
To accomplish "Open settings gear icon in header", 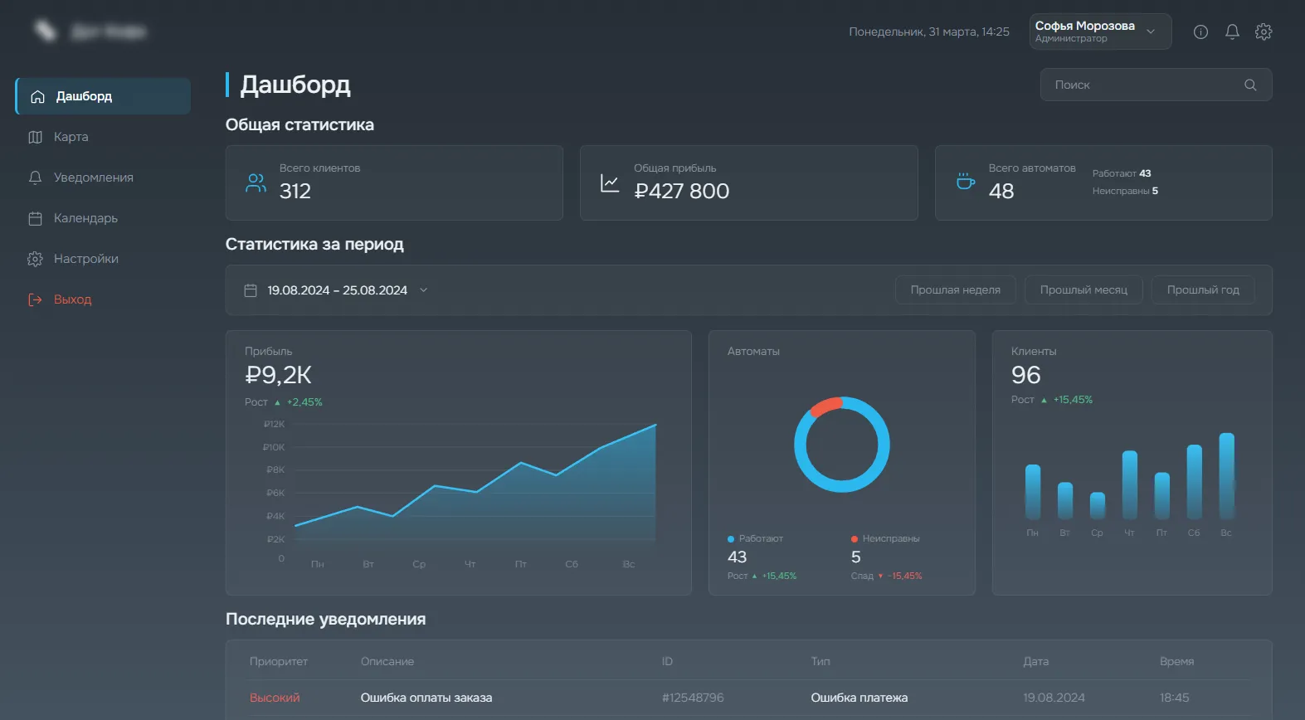I will pyautogui.click(x=1264, y=32).
